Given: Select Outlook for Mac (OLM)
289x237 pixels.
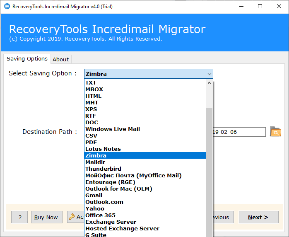Looking at the screenshot, I should pos(145,189).
